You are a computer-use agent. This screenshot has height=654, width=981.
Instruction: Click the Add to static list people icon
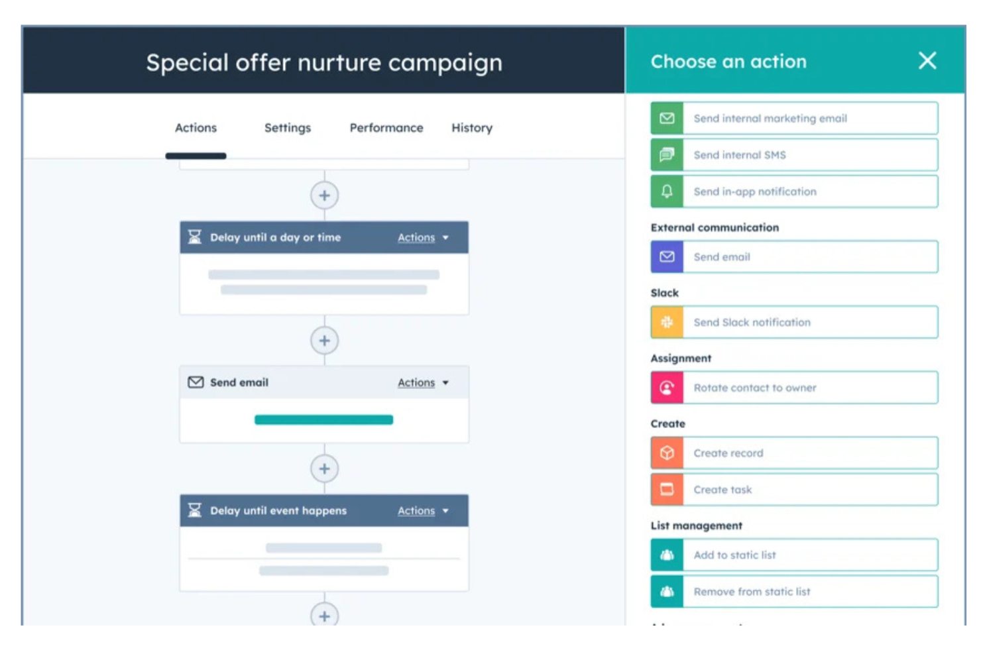pos(667,555)
